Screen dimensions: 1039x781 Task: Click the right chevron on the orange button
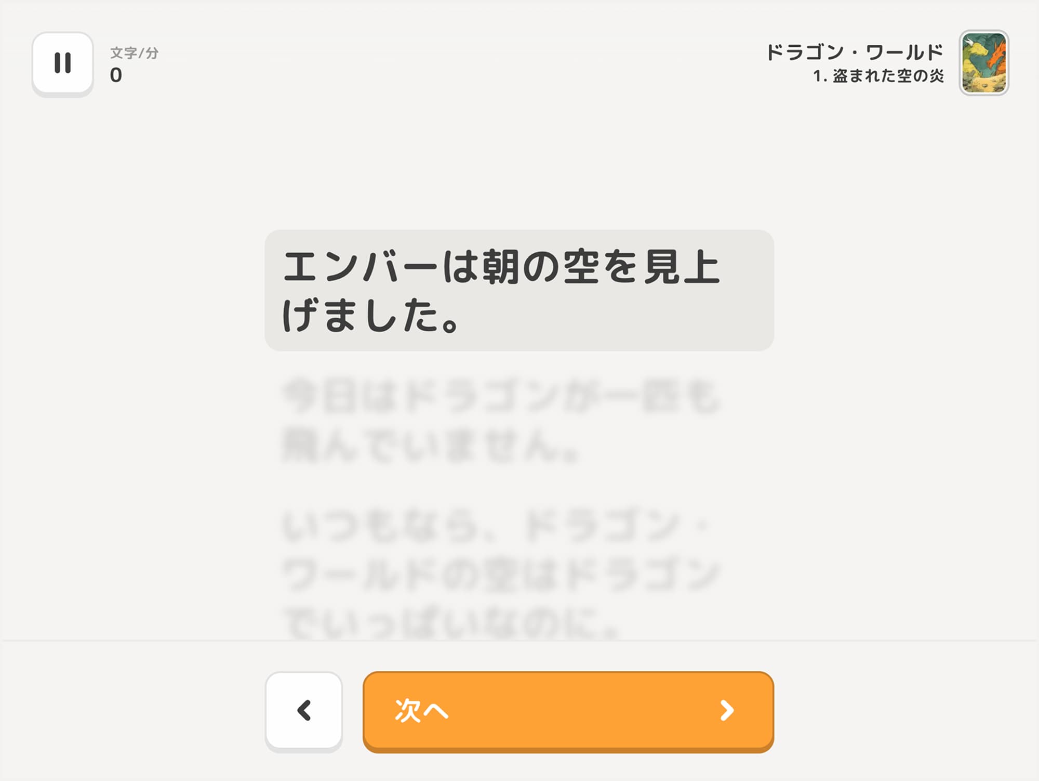[x=727, y=710]
